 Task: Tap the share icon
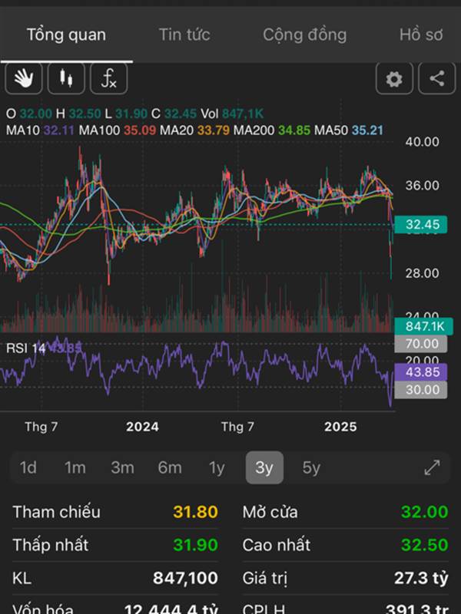(436, 78)
